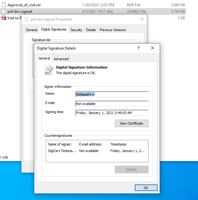The image size is (198, 200).
Task: Click the 3,764 KB size cell
Action: tap(178, 12)
